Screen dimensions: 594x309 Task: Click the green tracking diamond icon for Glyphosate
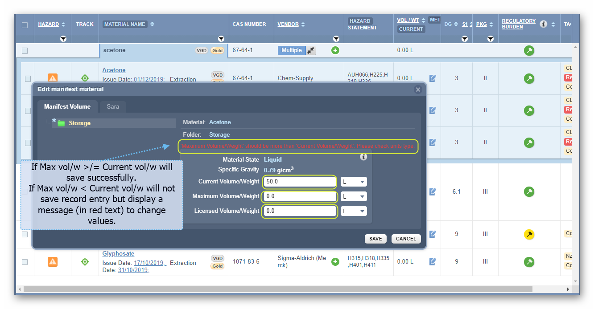85,262
